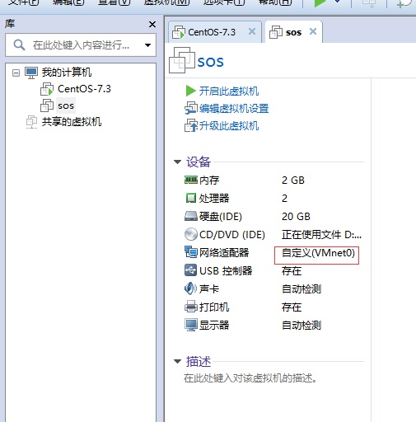The image size is (416, 422).
Task: Click the USB controller icon
Action: coord(191,270)
